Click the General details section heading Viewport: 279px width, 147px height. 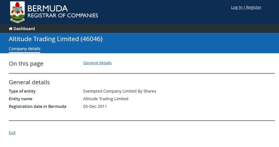pyautogui.click(x=29, y=82)
